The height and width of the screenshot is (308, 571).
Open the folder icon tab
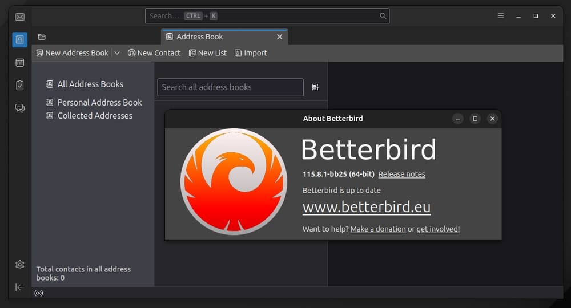pos(42,37)
